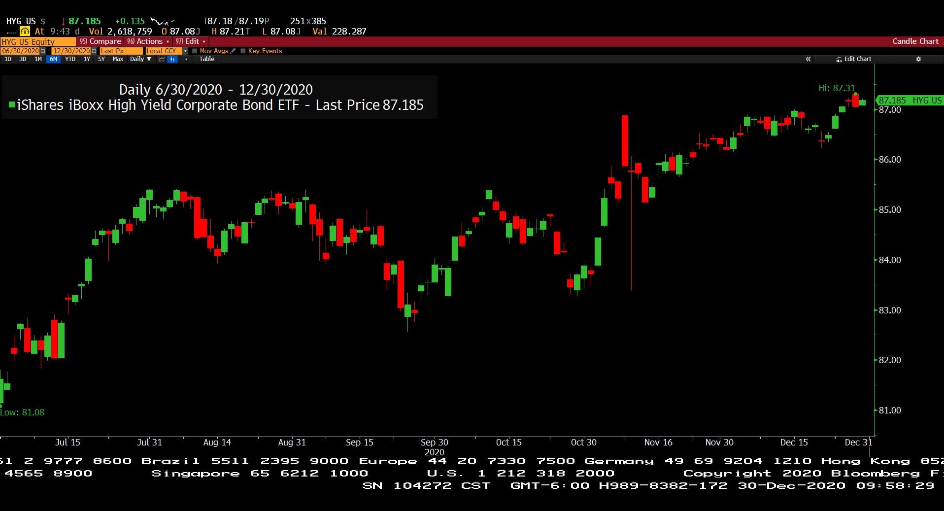
Task: Click the 251x385 size quote
Action: (308, 21)
